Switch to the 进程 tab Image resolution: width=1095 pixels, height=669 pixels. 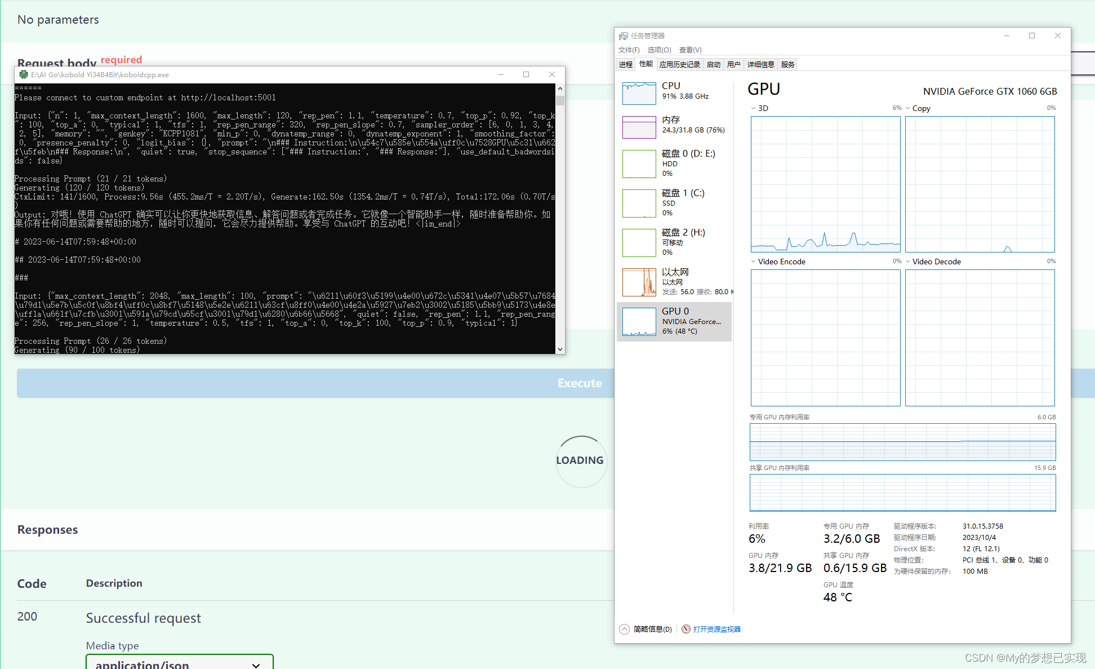tap(626, 65)
